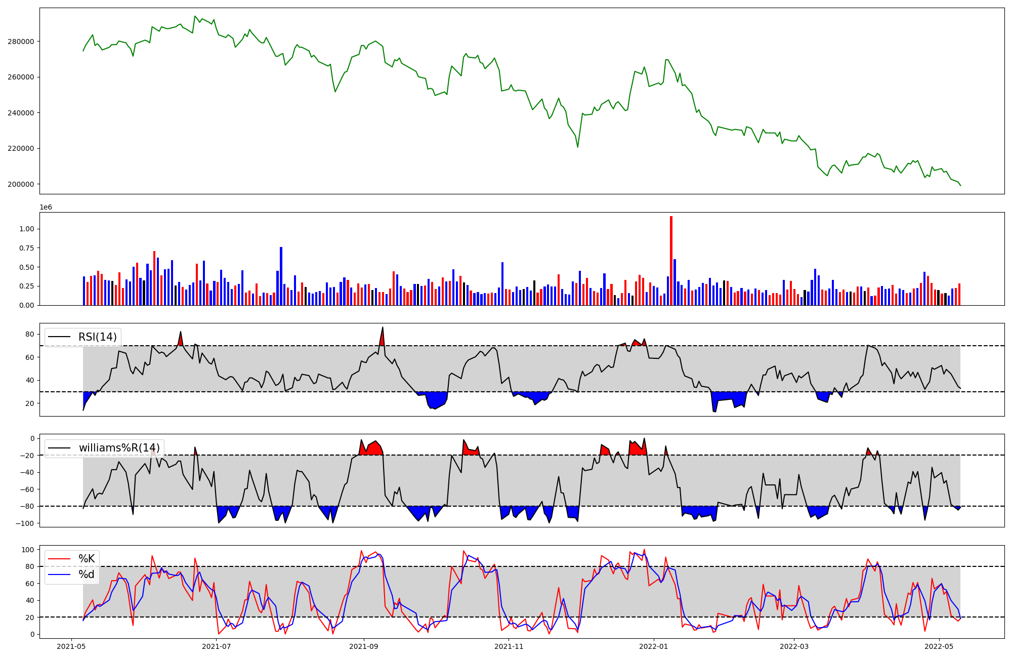The width and height of the screenshot is (1012, 658).
Task: Click the red %K legend line sample
Action: pyautogui.click(x=59, y=559)
